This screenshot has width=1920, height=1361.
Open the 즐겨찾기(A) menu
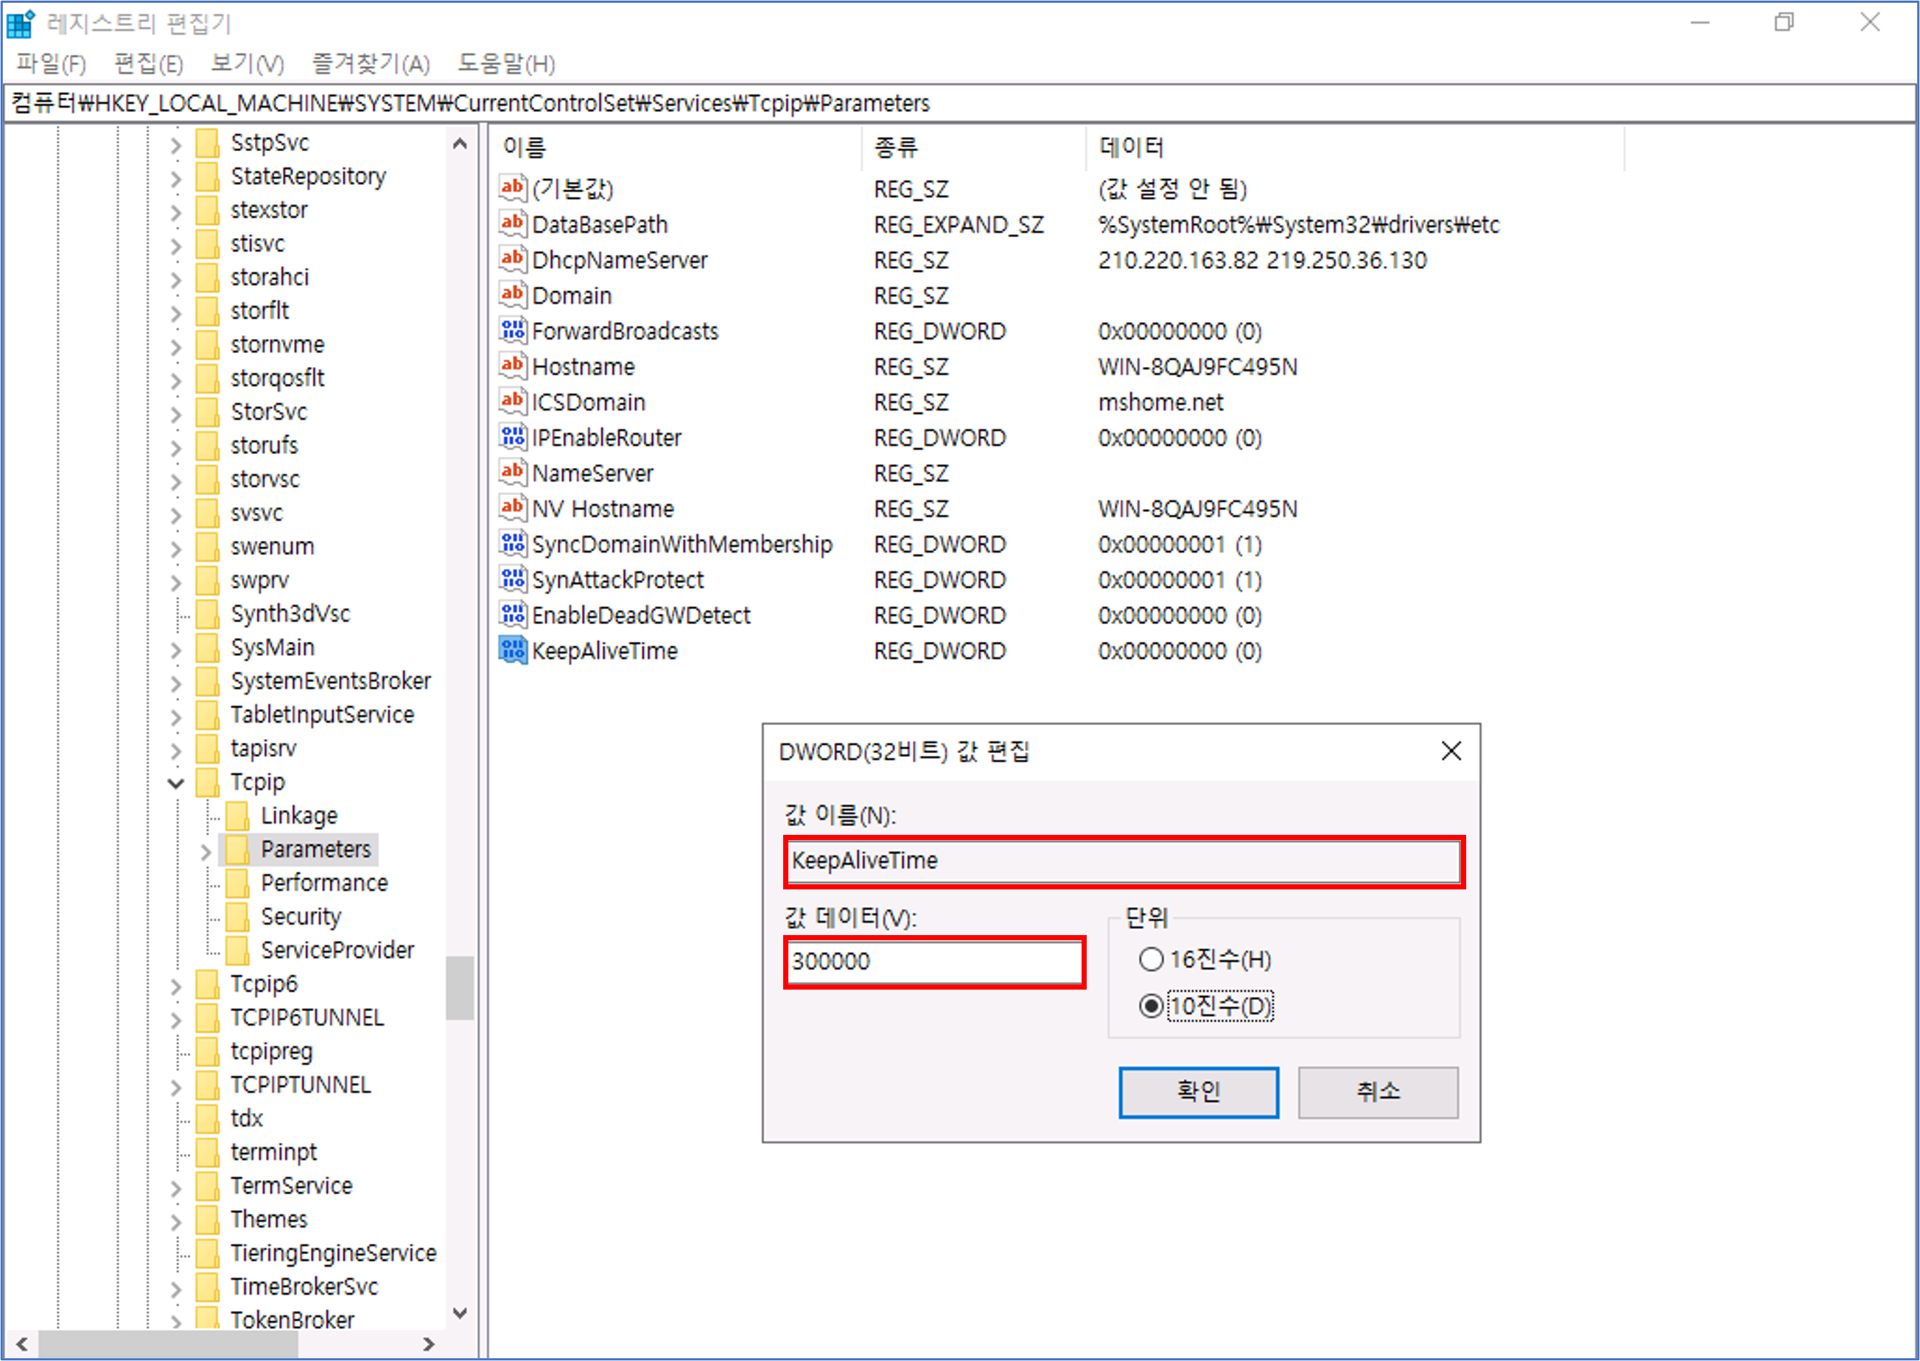click(371, 63)
